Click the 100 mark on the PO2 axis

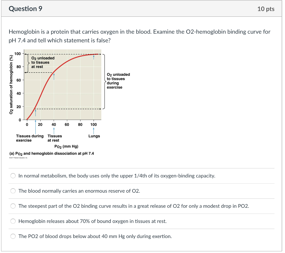pos(94,124)
